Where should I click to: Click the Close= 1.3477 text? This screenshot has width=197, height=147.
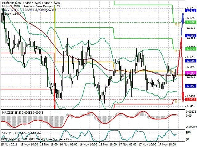(x=12, y=13)
